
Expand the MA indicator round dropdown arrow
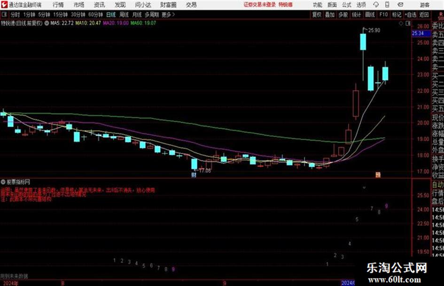pos(47,23)
